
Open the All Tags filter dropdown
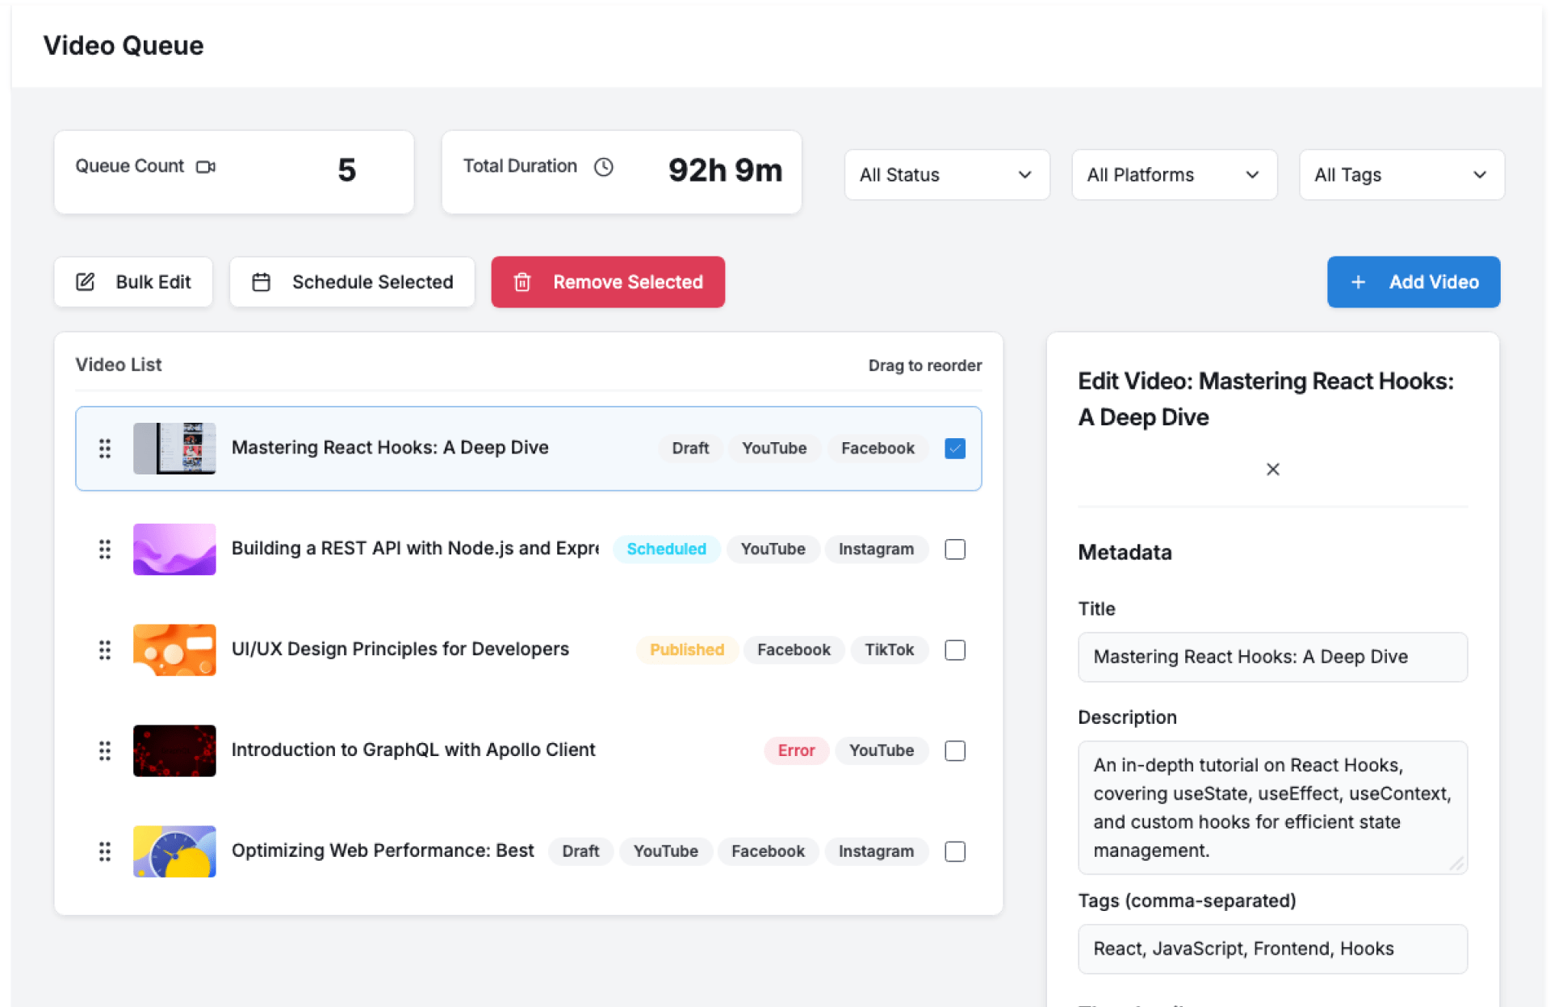pos(1401,175)
